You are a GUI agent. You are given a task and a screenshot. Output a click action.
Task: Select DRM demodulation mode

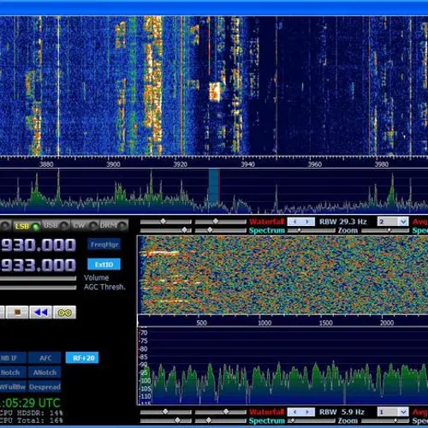[x=113, y=225]
